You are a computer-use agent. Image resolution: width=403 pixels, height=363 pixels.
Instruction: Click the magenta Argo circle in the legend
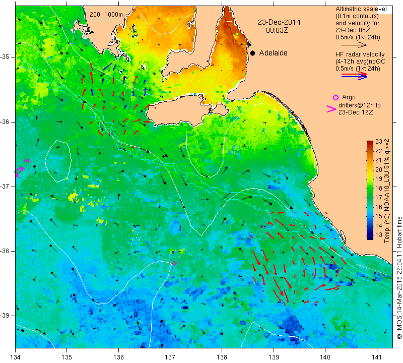coord(335,97)
